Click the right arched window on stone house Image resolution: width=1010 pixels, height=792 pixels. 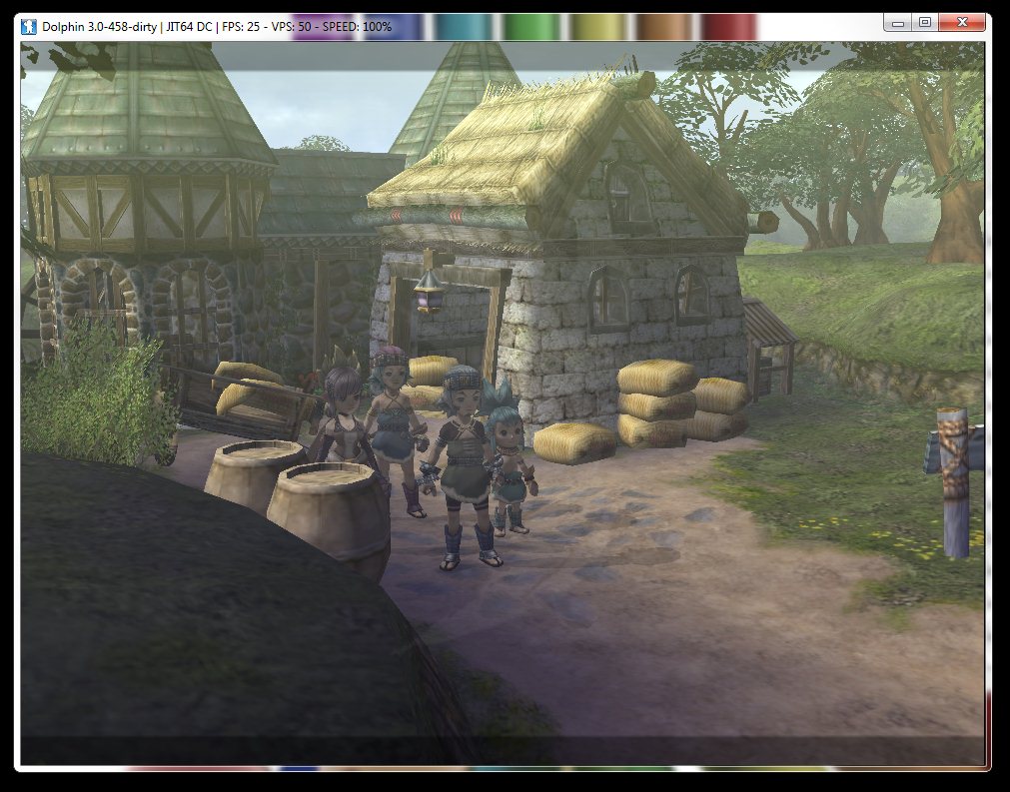(691, 295)
